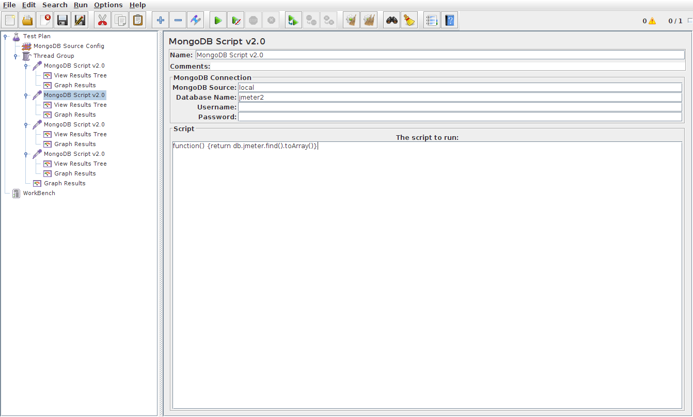This screenshot has width=693, height=417.
Task: Click the MongoDB Source field showing local
Action: (x=460, y=87)
